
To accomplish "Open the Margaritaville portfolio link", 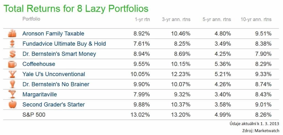I will [x=40, y=94].
